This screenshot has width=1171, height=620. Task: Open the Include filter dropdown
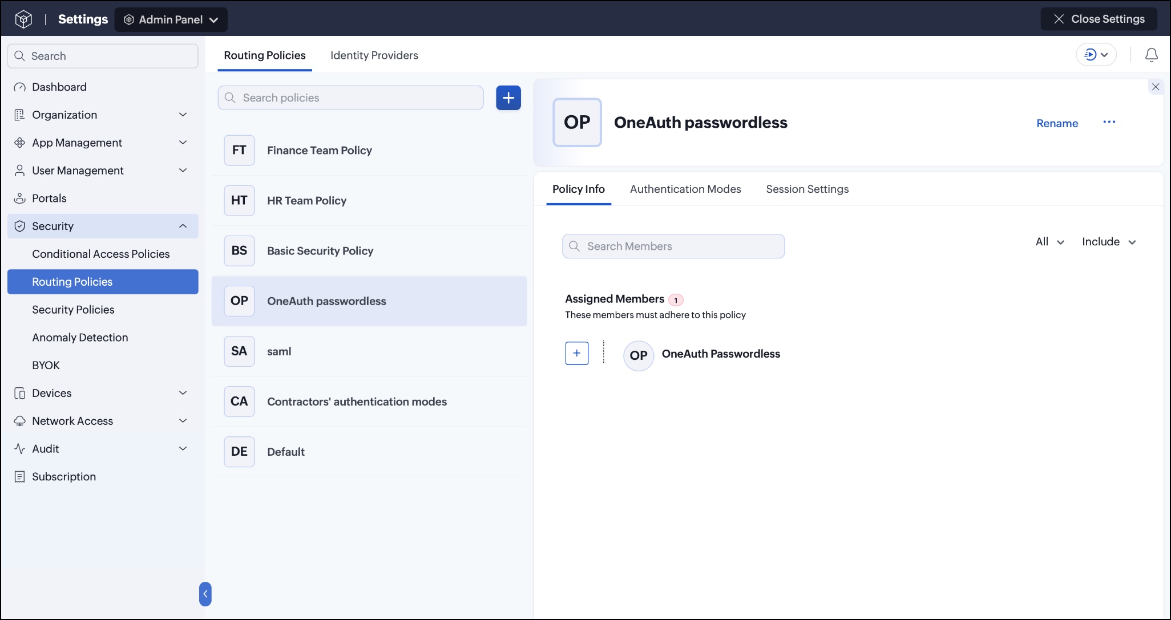[1109, 242]
